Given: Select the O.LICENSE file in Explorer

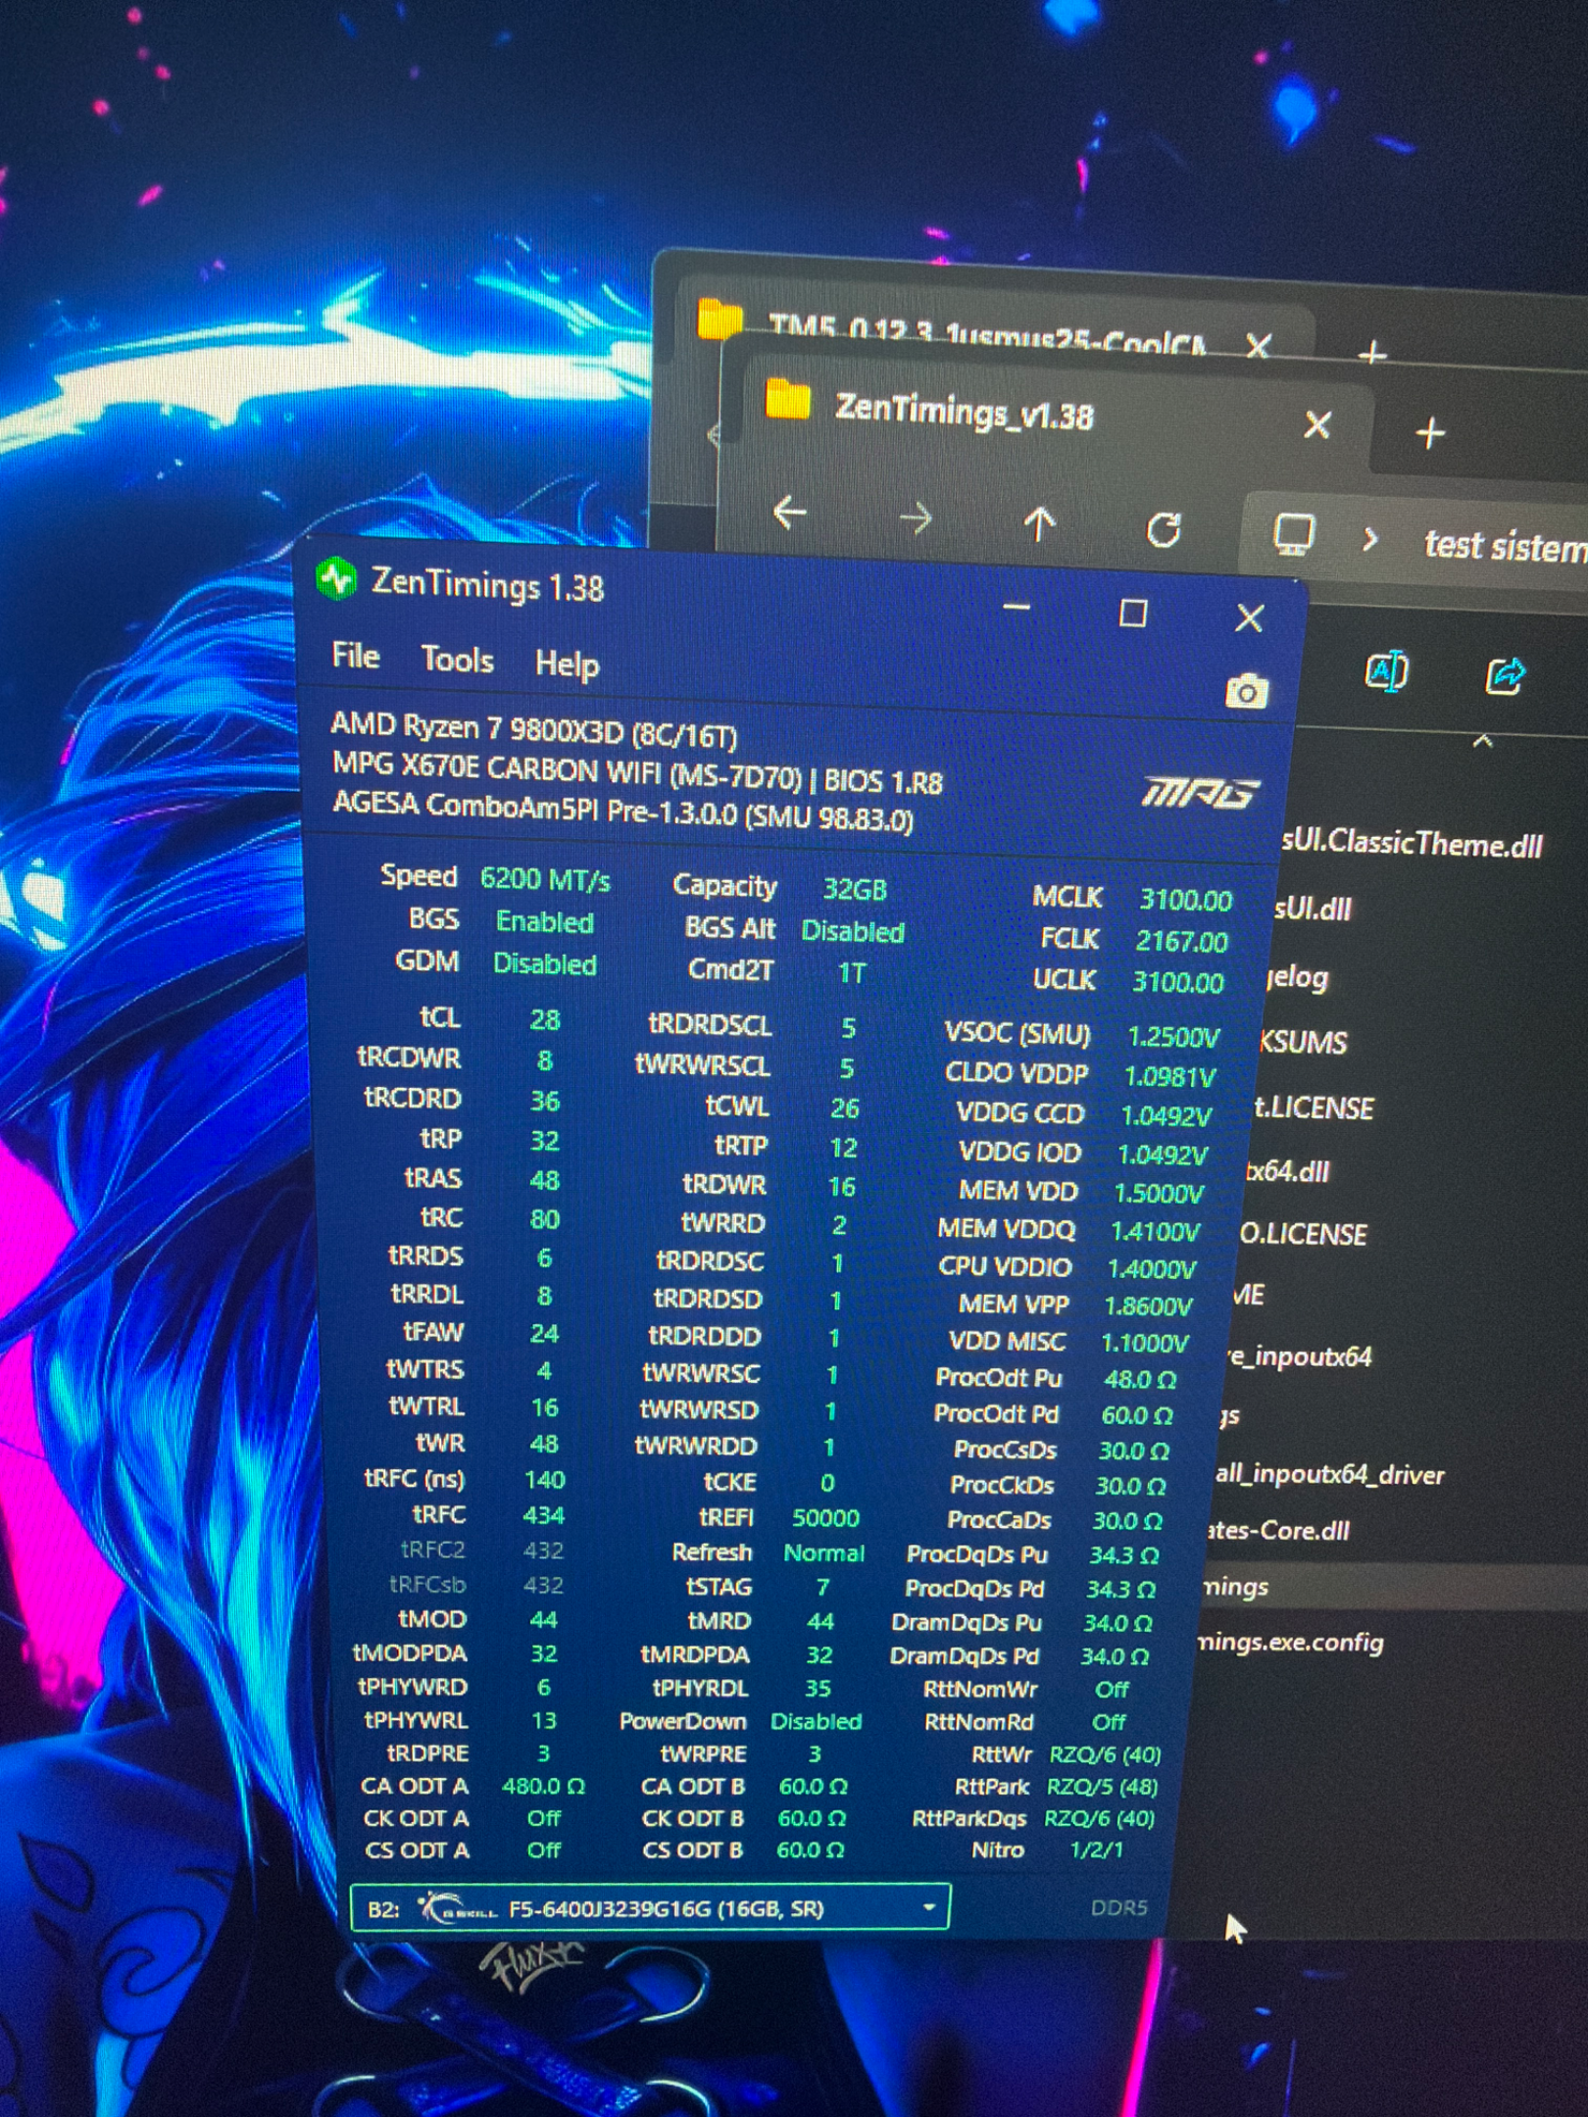Looking at the screenshot, I should click(x=1303, y=1234).
